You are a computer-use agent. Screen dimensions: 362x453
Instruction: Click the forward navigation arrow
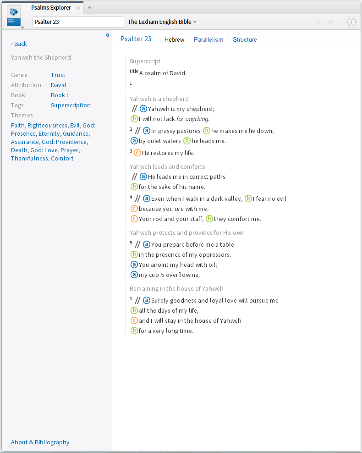(x=330, y=22)
